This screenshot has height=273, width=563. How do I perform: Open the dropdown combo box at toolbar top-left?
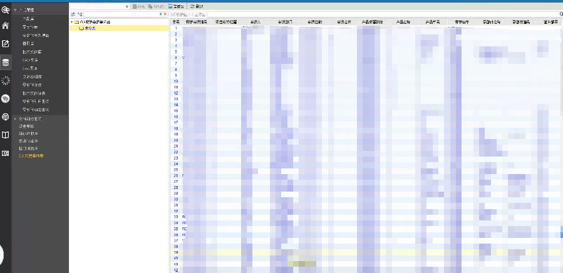(x=100, y=6)
